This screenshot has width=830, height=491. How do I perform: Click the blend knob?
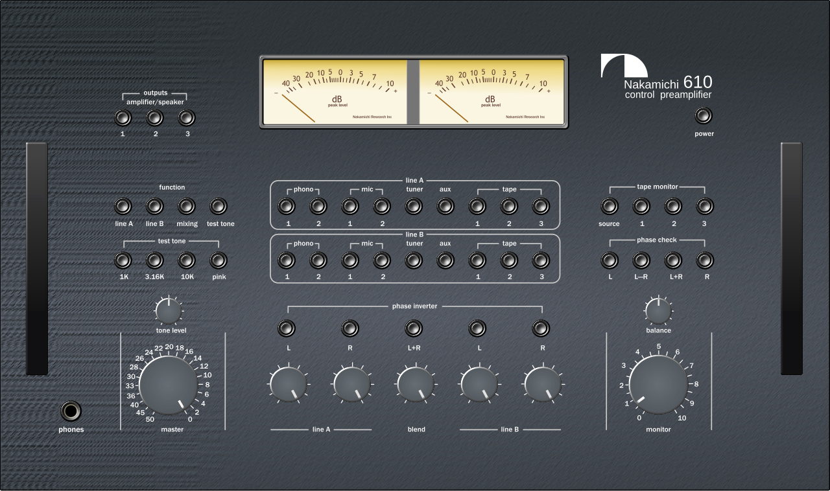pyautogui.click(x=416, y=385)
